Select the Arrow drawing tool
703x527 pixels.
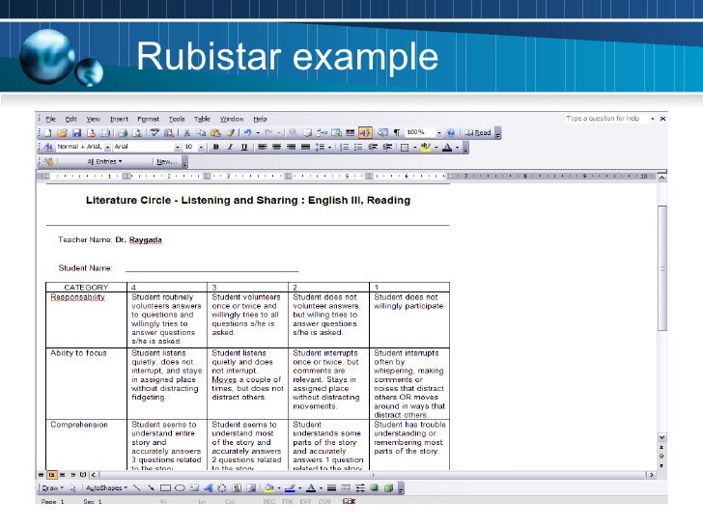[x=151, y=488]
